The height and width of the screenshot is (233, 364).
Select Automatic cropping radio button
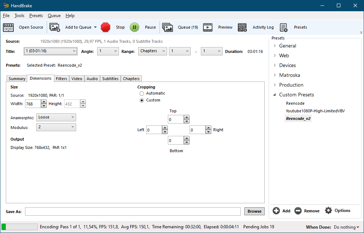[142, 93]
